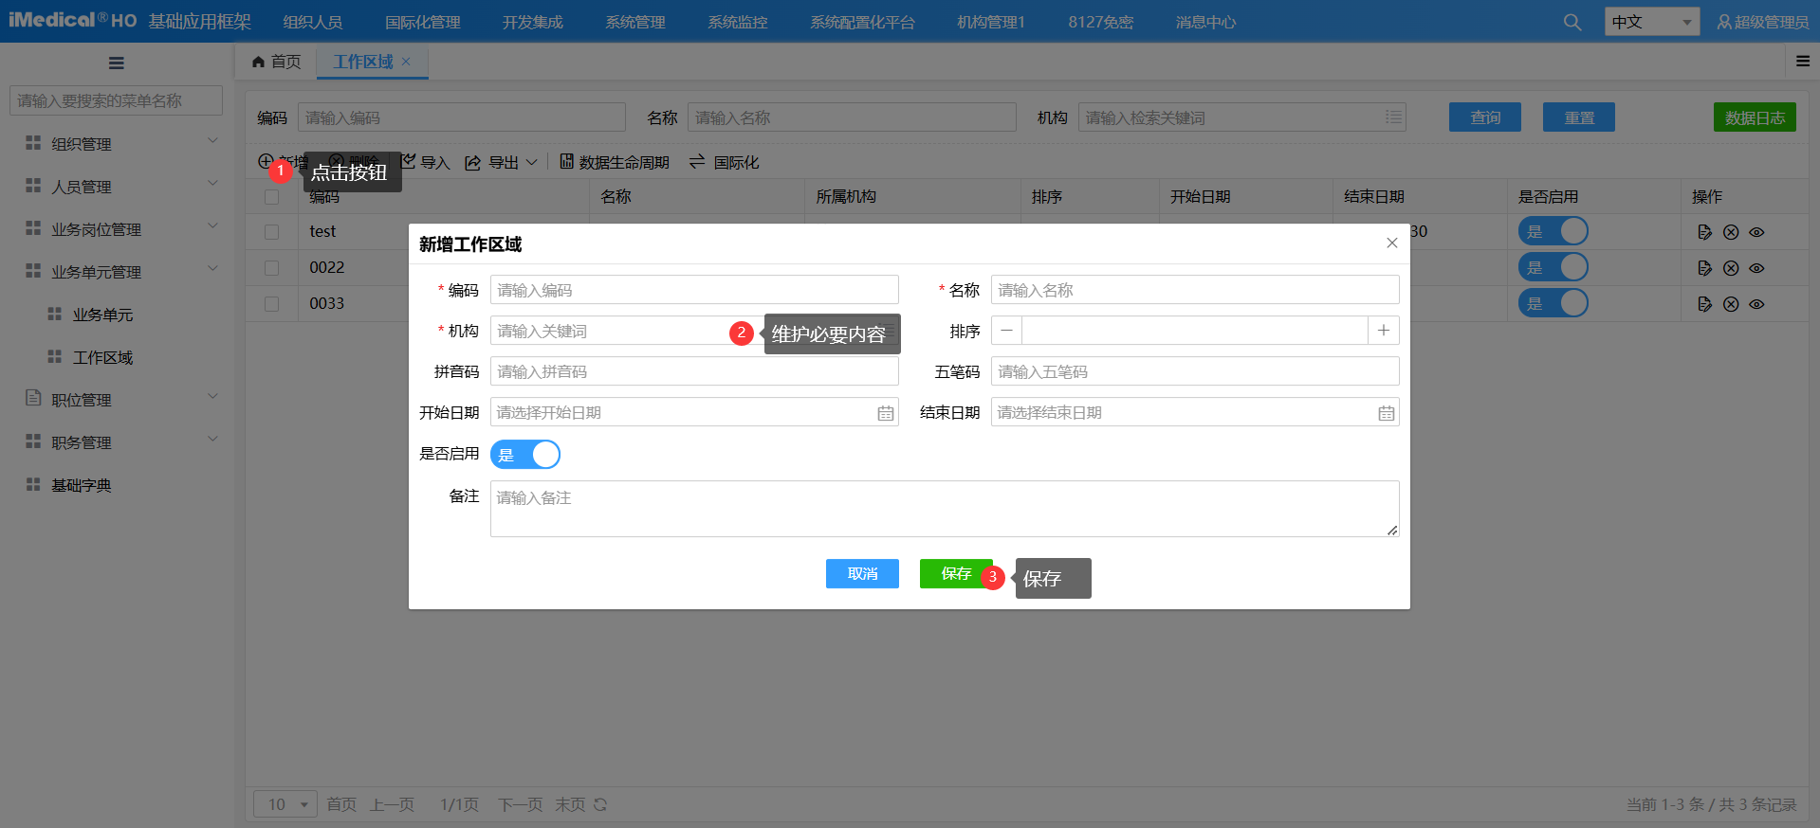This screenshot has height=828, width=1820.
Task: Open the 中文 language dropdown
Action: coord(1651,22)
